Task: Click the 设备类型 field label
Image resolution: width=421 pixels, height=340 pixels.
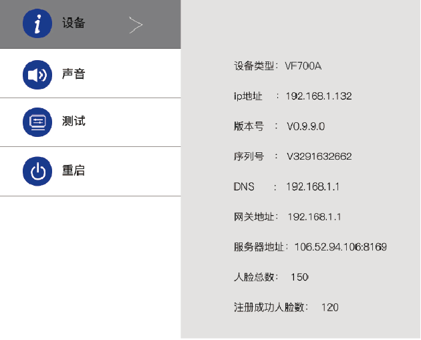Action: tap(254, 66)
